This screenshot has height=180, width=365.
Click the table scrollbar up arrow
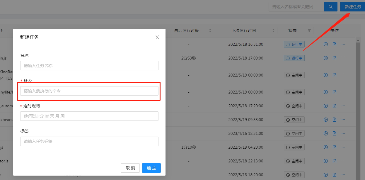pyautogui.click(x=358, y=40)
